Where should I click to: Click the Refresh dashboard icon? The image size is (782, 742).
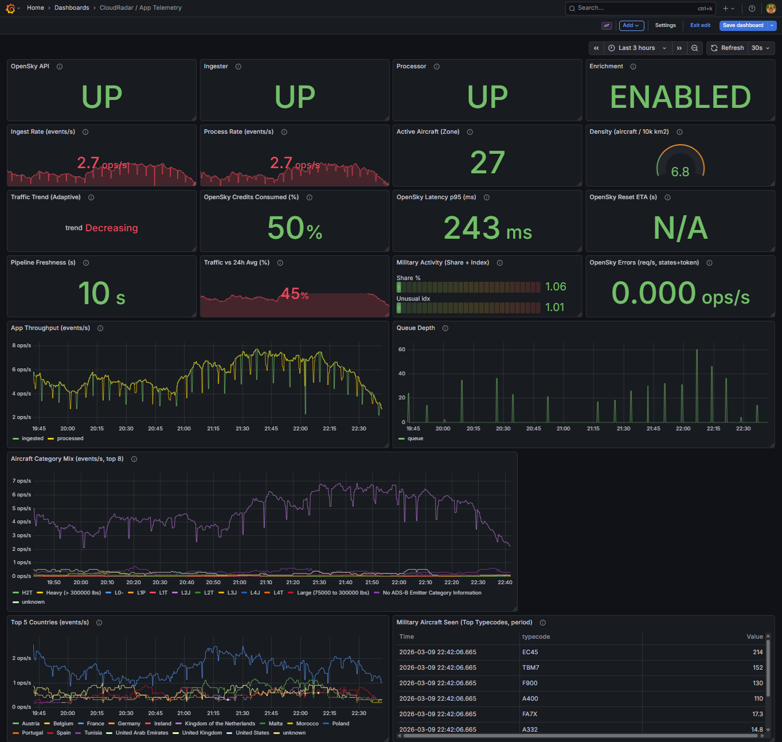click(x=714, y=48)
